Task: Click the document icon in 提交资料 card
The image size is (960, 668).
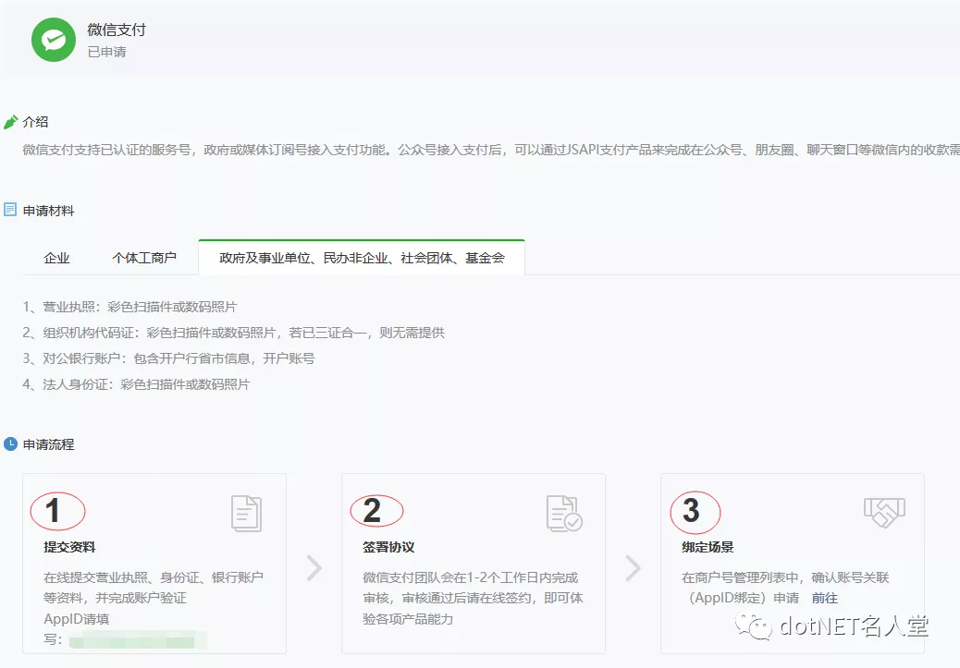Action: click(247, 513)
